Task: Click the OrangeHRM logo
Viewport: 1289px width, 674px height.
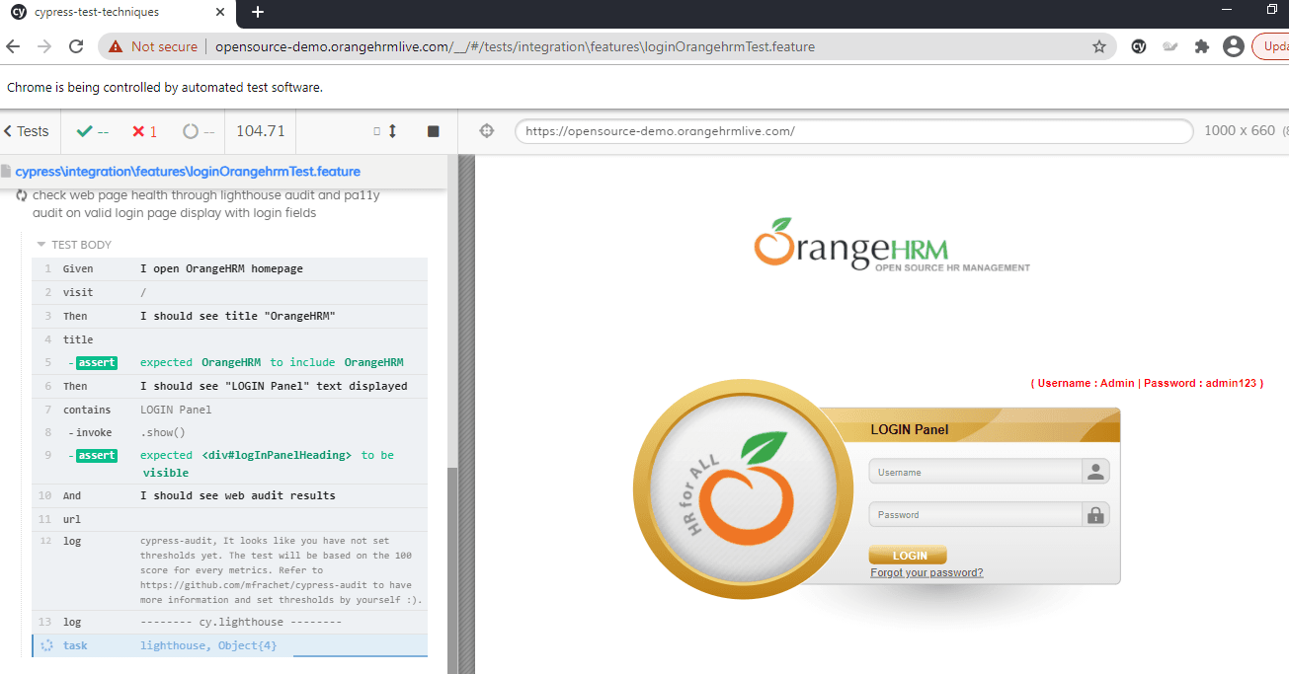Action: coord(891,245)
